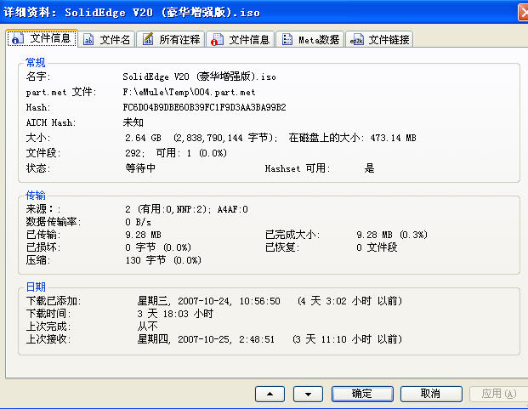Click the 确定 button
The width and height of the screenshot is (528, 409).
pos(362,394)
